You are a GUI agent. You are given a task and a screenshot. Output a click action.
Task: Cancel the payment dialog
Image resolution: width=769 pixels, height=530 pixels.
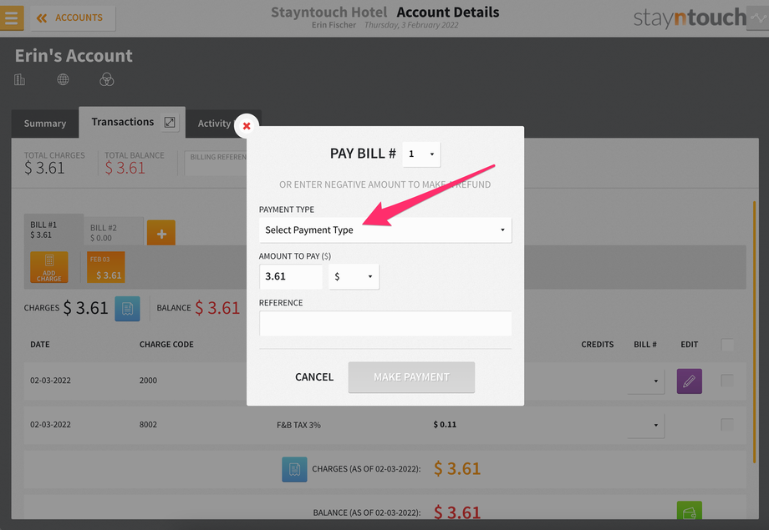pyautogui.click(x=314, y=377)
